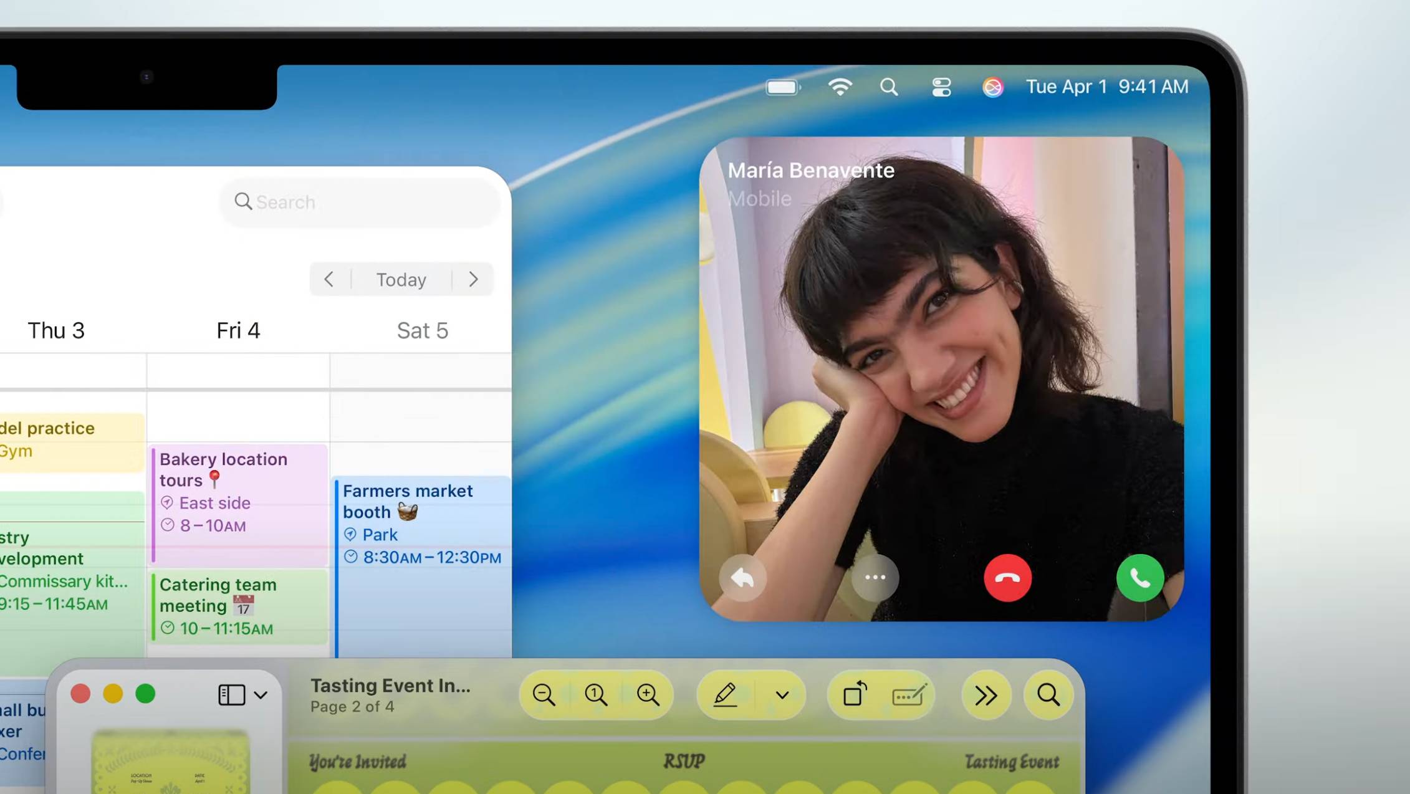Select the Sat 5 day header
The width and height of the screenshot is (1410, 794).
tap(423, 330)
